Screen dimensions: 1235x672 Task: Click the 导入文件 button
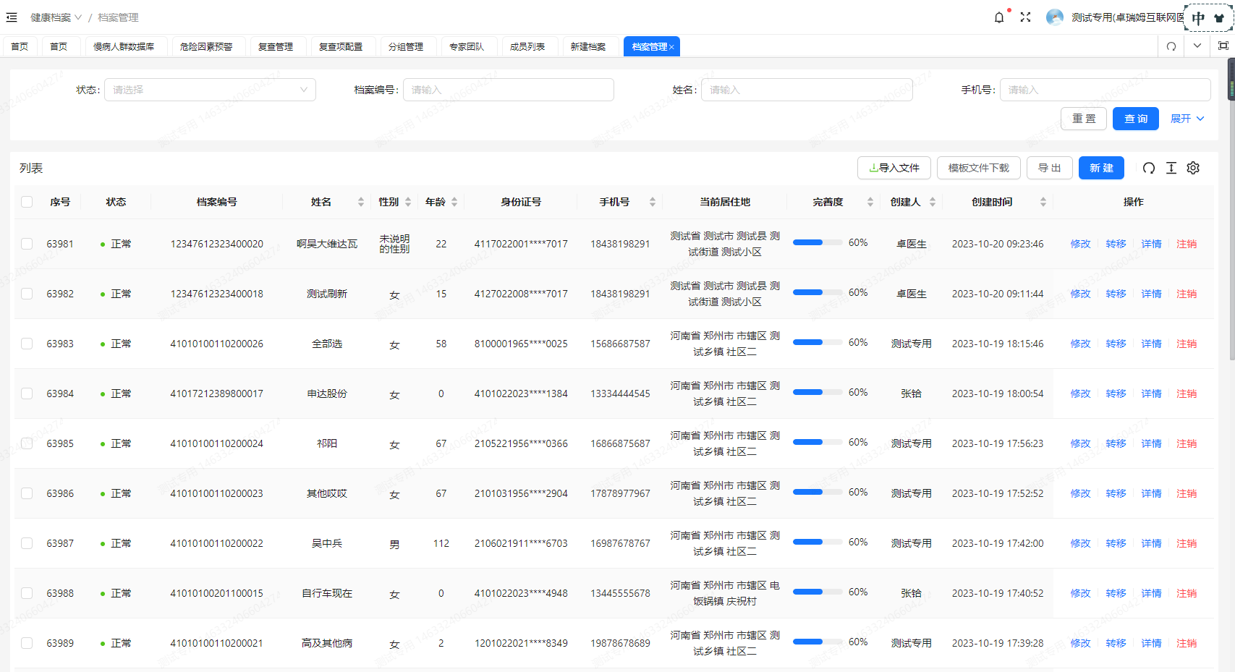point(894,168)
